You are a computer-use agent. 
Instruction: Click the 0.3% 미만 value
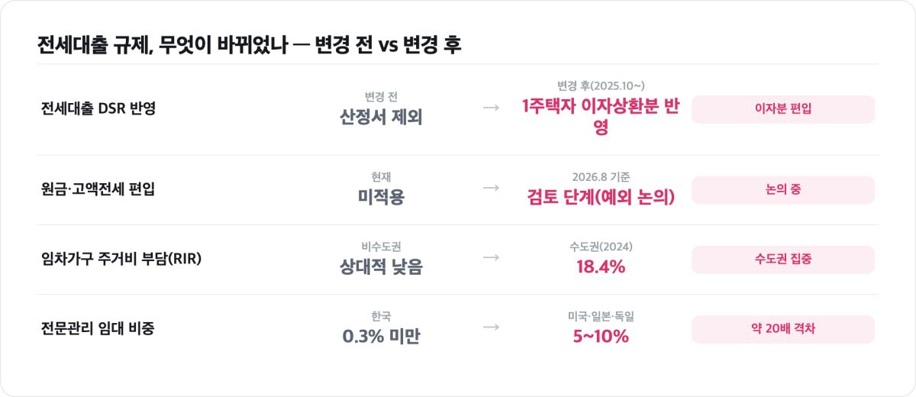[381, 336]
